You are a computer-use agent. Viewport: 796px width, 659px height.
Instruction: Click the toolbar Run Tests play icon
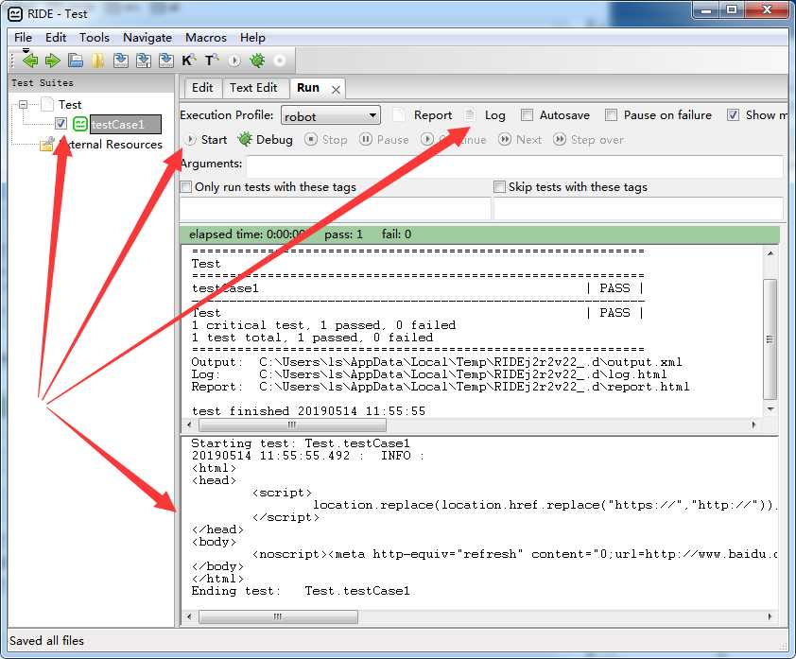[234, 61]
